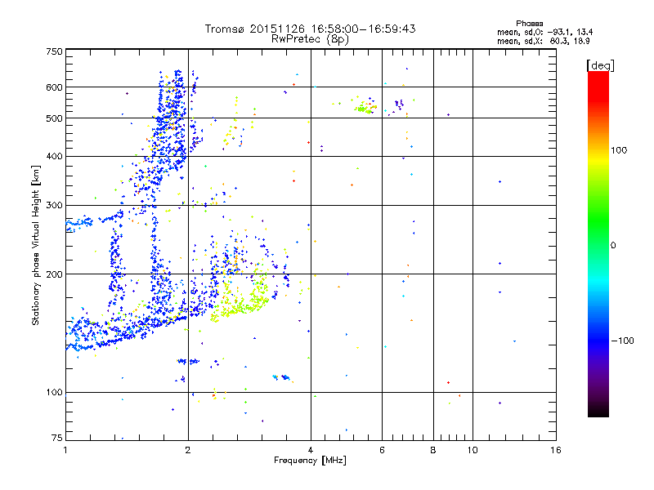Click the y-axis tick label '500'
The image size is (654, 490).
[54, 118]
